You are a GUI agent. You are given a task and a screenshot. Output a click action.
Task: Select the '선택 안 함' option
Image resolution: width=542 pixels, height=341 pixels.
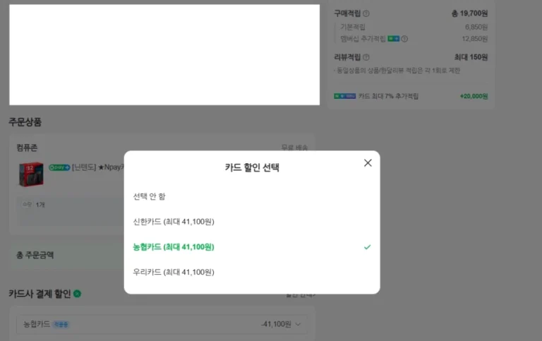point(149,196)
